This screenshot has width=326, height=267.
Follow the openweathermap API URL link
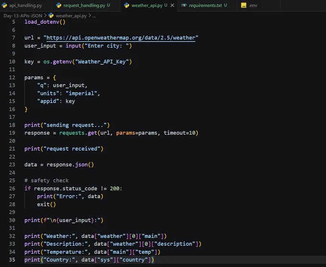(x=121, y=37)
